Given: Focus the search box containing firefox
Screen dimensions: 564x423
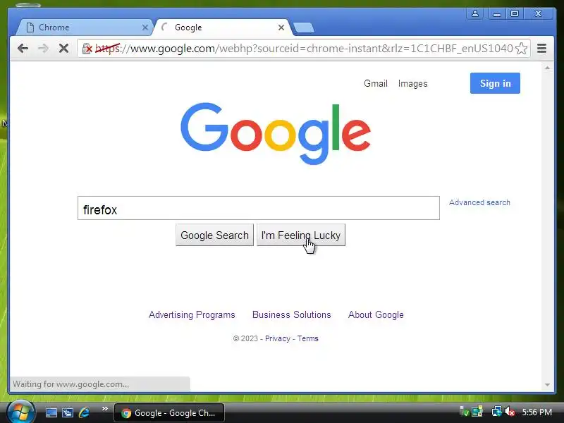Looking at the screenshot, I should point(259,208).
